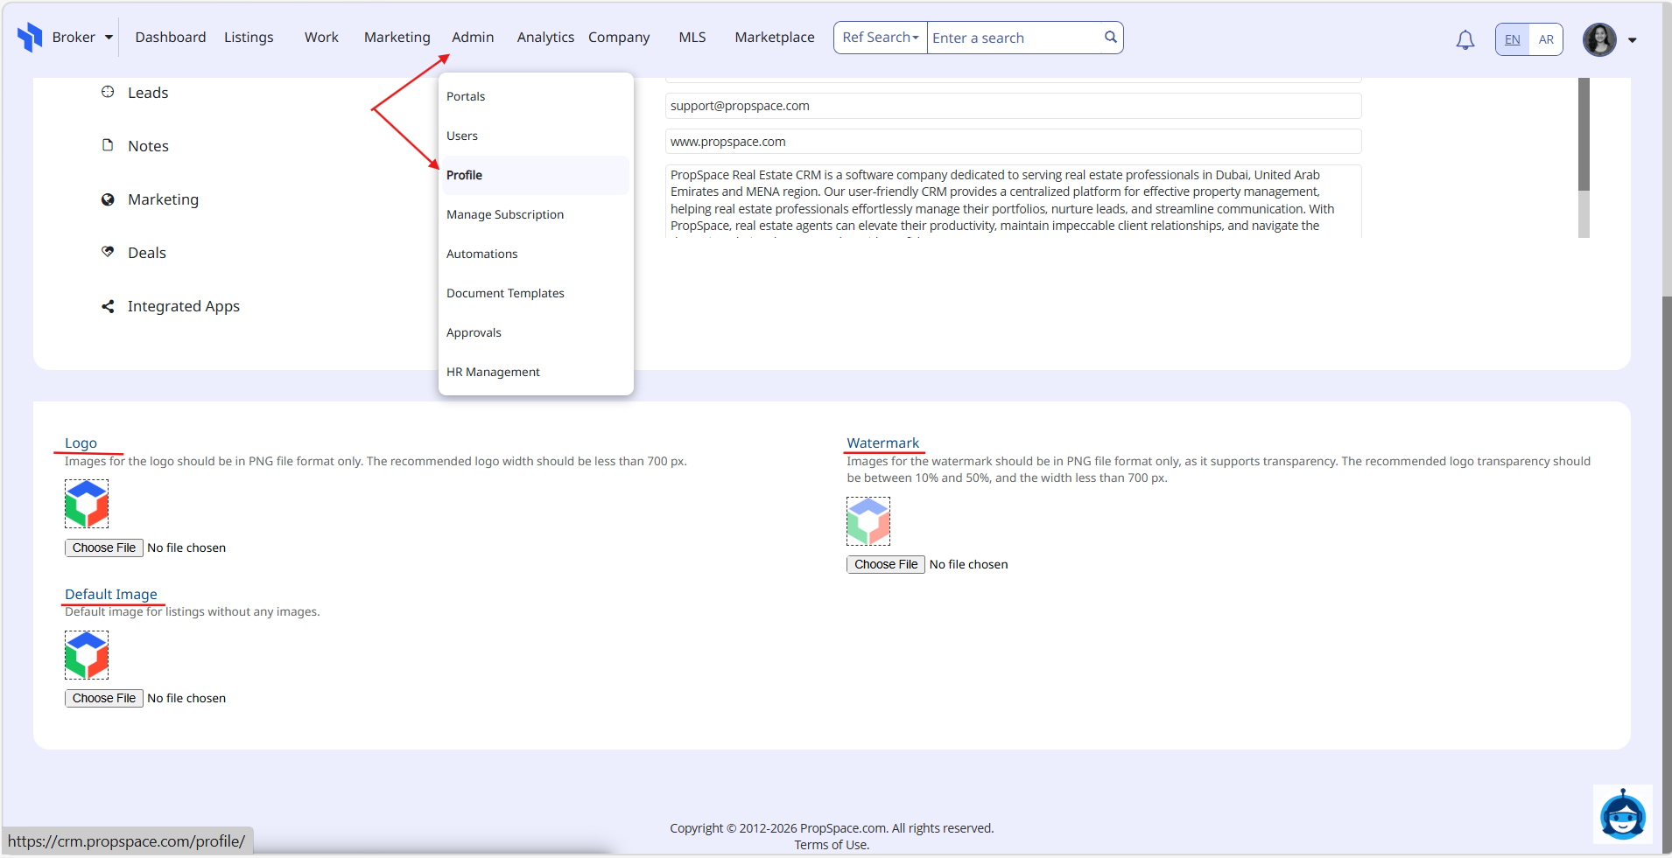Viewport: 1672px width, 858px height.
Task: Expand the user avatar menu arrow
Action: (x=1632, y=40)
